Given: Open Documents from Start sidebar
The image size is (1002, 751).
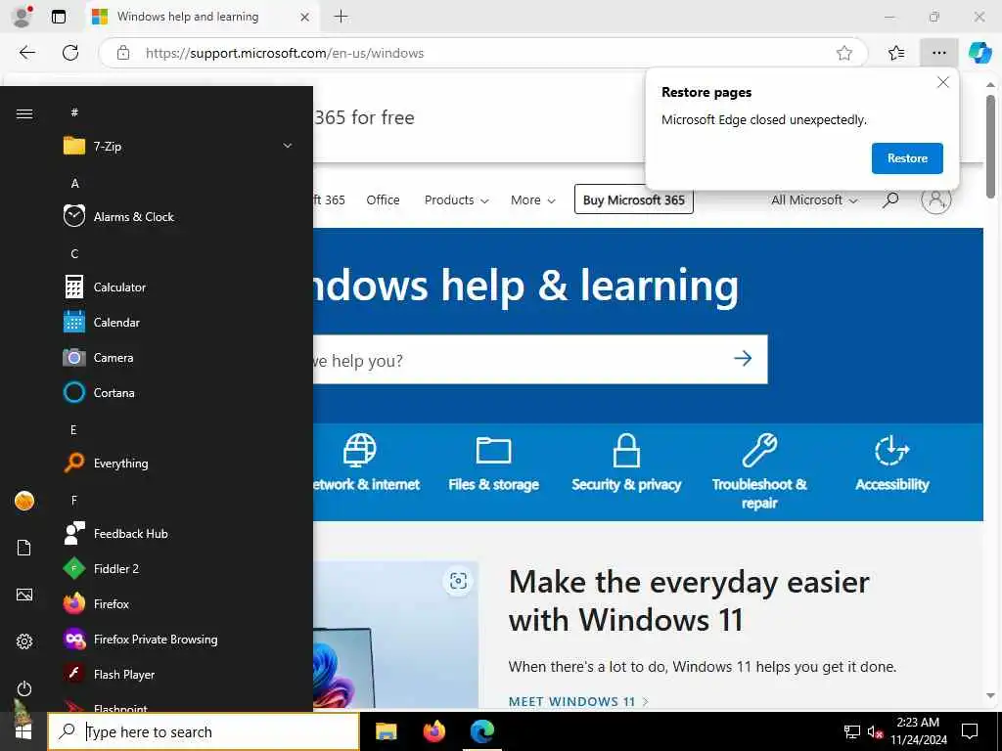Looking at the screenshot, I should [x=24, y=548].
